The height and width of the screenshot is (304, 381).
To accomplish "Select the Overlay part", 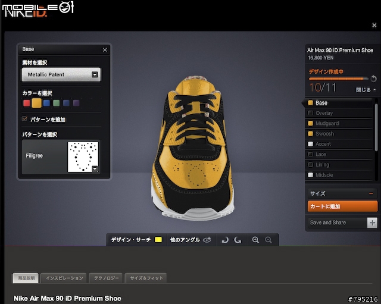I will pos(338,113).
